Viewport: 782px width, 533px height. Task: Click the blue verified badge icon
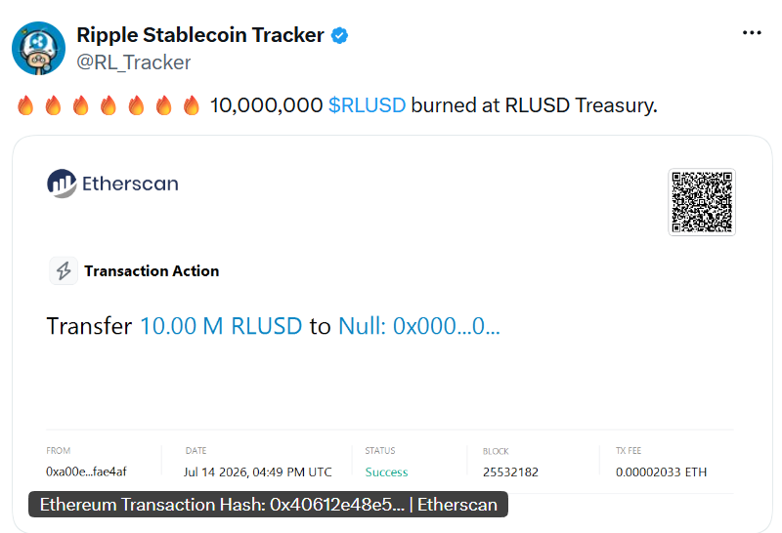pyautogui.click(x=339, y=36)
